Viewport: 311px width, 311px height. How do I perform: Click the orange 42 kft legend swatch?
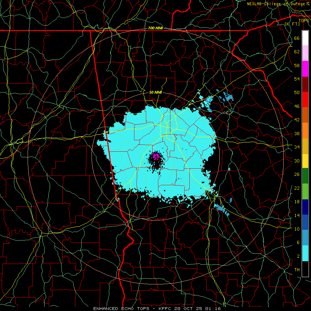305,131
